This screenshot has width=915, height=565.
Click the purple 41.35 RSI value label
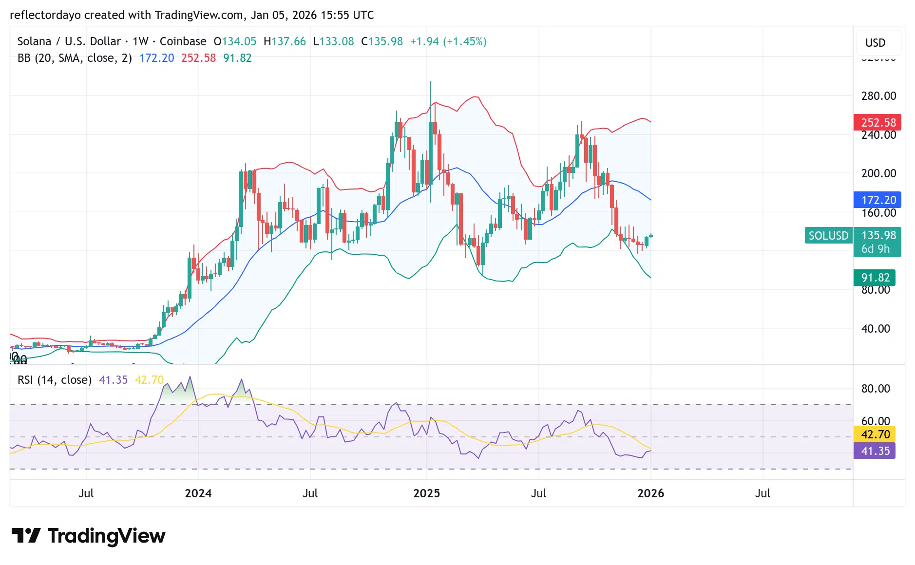[x=875, y=451]
